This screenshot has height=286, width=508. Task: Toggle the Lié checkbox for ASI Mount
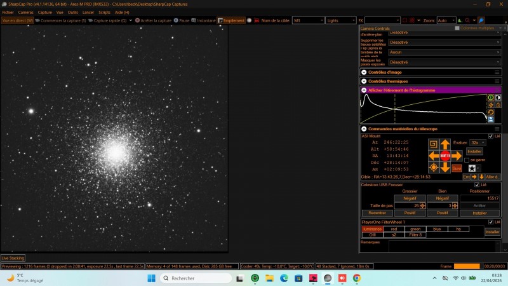pos(491,136)
